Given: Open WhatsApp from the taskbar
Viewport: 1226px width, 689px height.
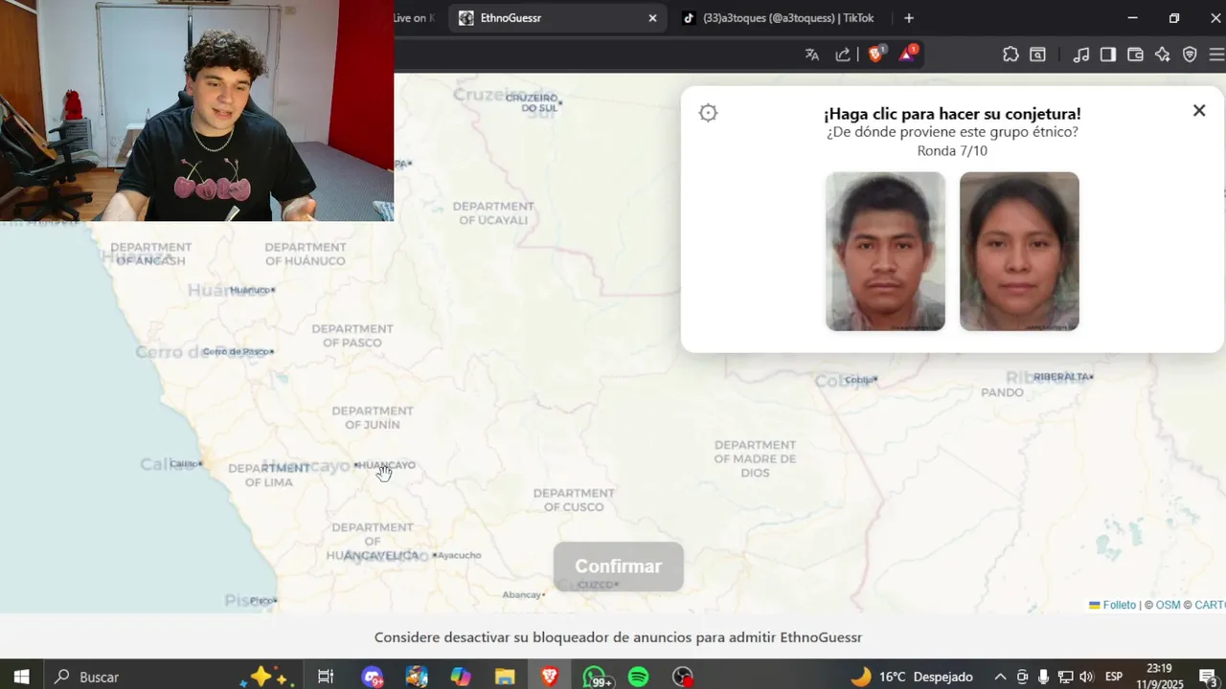Looking at the screenshot, I should coord(595,677).
